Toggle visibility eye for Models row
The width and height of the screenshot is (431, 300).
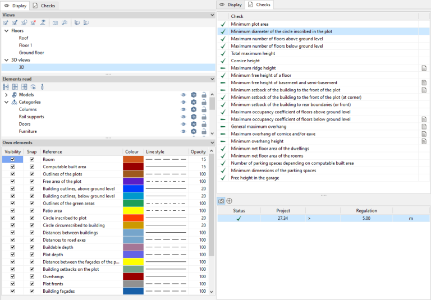[x=184, y=95]
